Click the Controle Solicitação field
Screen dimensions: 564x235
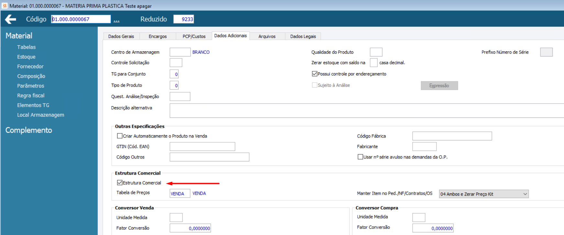(x=176, y=63)
